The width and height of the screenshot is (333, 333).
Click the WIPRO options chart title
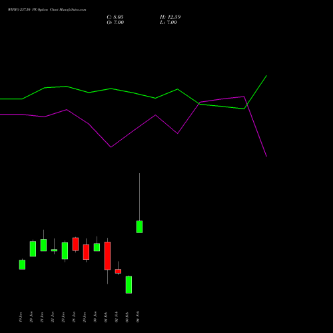coord(47,9)
